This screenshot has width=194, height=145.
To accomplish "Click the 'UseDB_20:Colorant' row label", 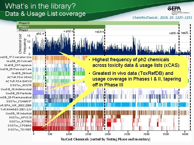I will [19, 61].
